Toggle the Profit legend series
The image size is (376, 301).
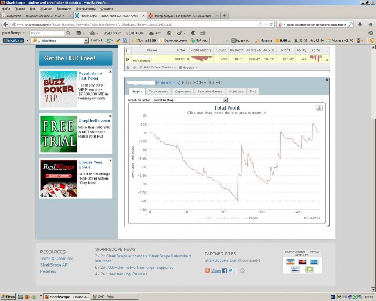click(250, 218)
